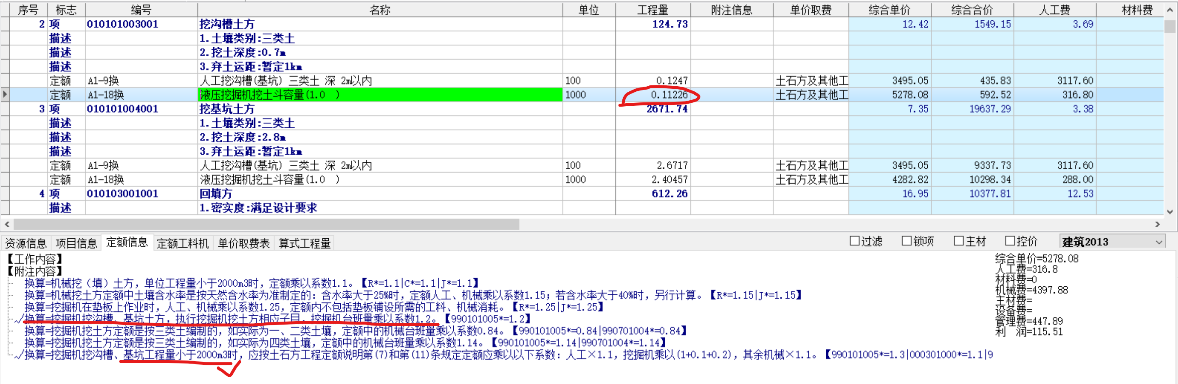Click the quantity cell 2.40457
The image size is (1178, 384).
653,180
